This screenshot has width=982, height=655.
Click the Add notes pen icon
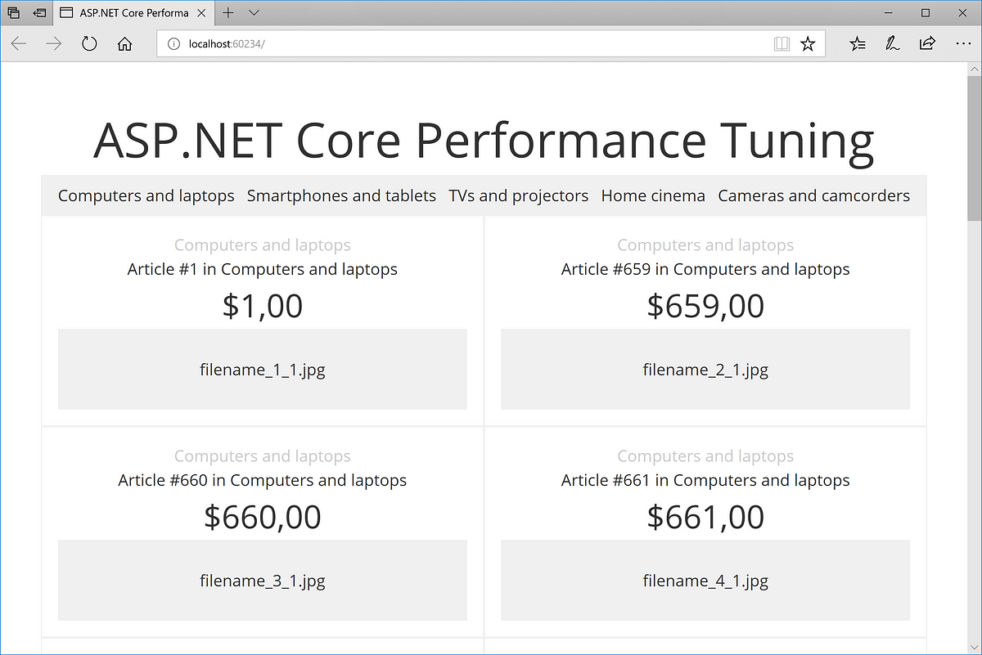[892, 44]
